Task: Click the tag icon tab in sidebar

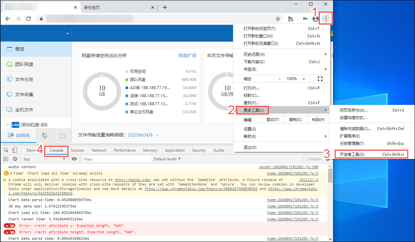Action: click(x=45, y=136)
